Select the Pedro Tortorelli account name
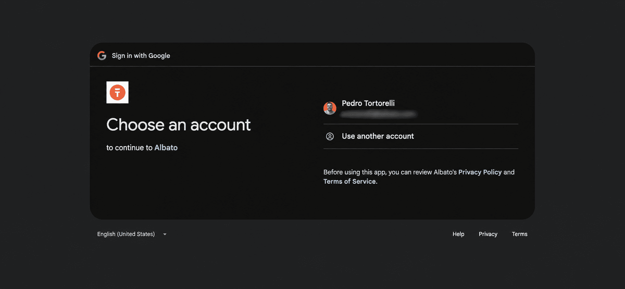Screen dimensions: 625x289 [x=368, y=103]
